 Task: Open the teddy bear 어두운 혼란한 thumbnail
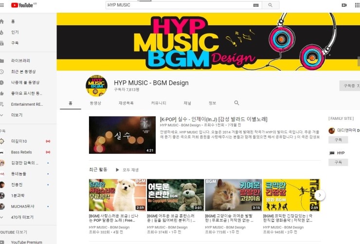coord(176,195)
